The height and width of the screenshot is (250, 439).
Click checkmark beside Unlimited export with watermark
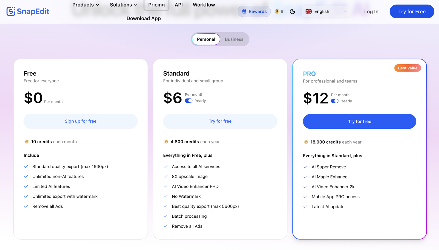coord(26,196)
